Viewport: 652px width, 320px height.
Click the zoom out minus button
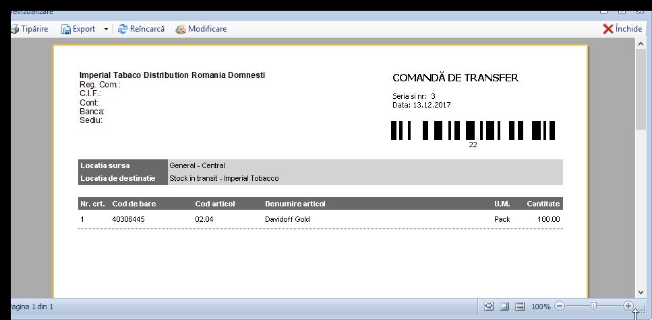[x=559, y=307]
